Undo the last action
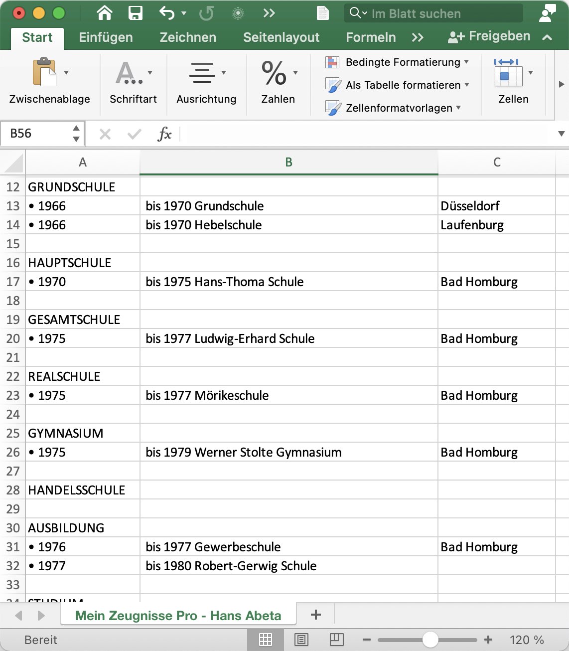Image resolution: width=569 pixels, height=651 pixels. (167, 13)
